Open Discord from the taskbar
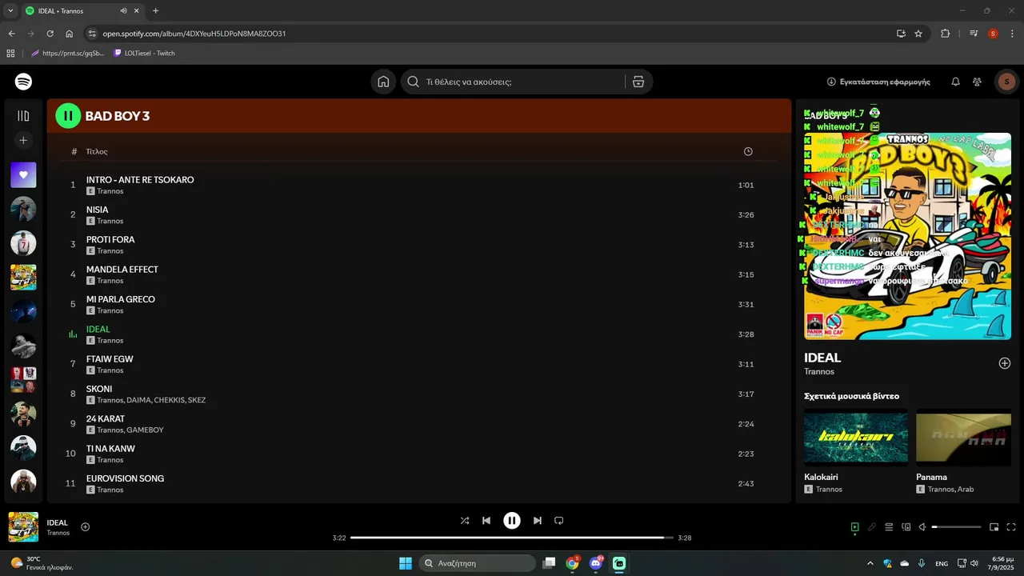 596,563
